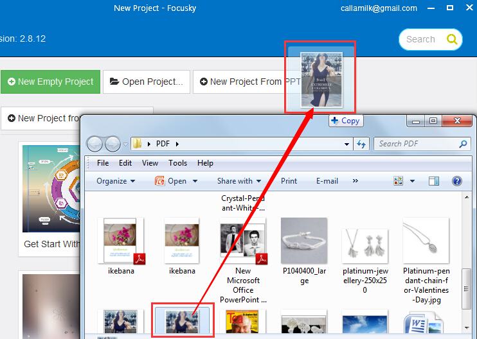Image resolution: width=477 pixels, height=339 pixels.
Task: Expand the Open button dropdown arrow
Action: [x=195, y=181]
